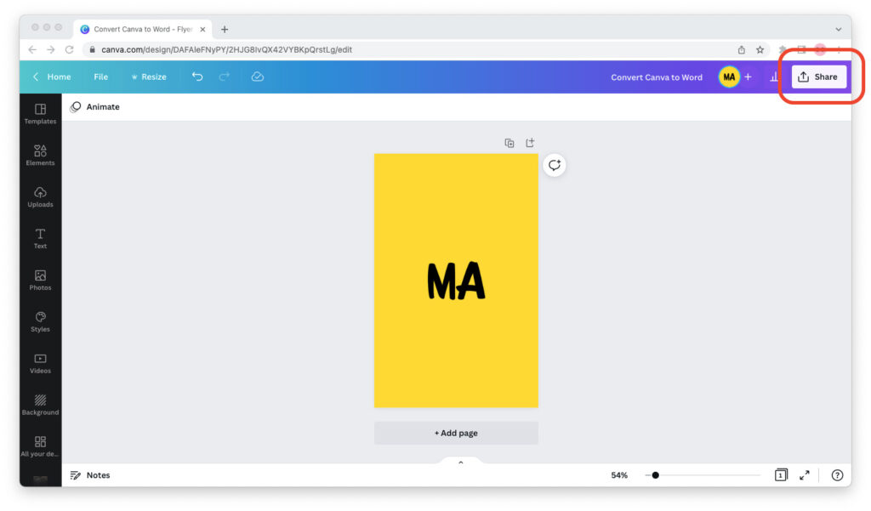Open grid view of pages
This screenshot has height=511, width=871.
(x=781, y=475)
